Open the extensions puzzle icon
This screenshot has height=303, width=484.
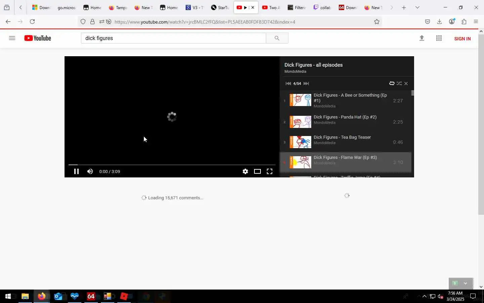464,22
